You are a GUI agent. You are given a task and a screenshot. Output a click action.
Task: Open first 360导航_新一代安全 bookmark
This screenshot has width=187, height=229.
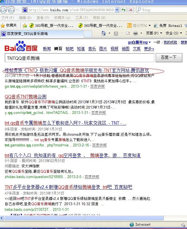(51, 25)
